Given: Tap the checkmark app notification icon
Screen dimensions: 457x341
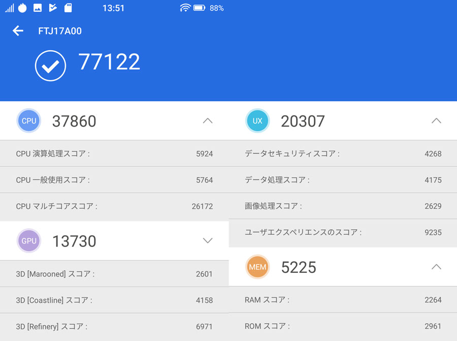Looking at the screenshot, I should [53, 8].
